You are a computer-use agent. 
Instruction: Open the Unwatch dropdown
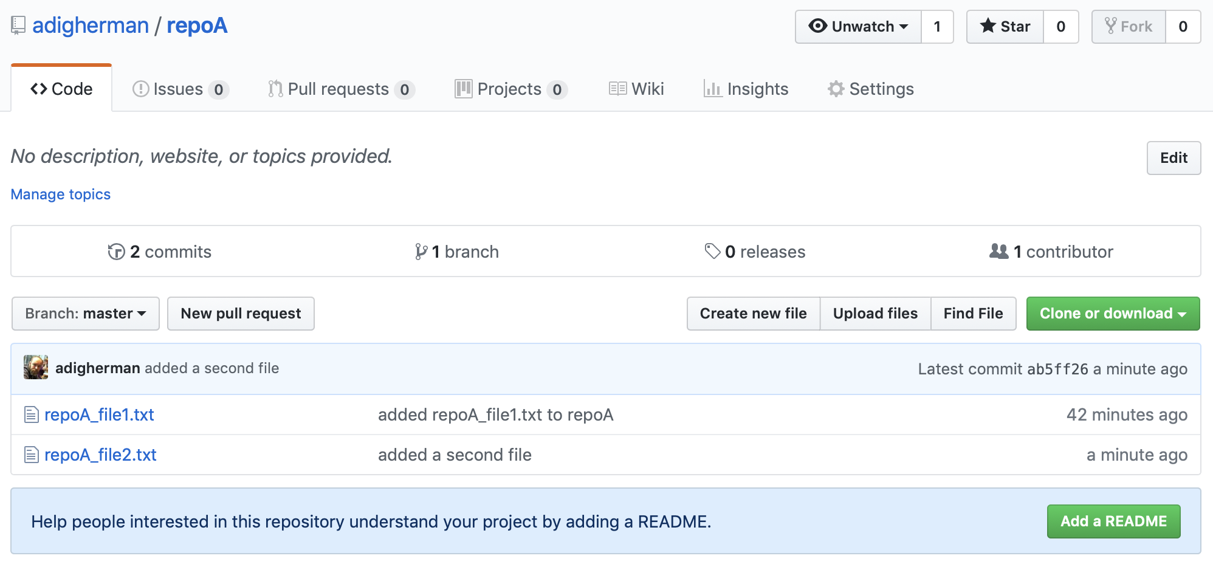tap(858, 27)
